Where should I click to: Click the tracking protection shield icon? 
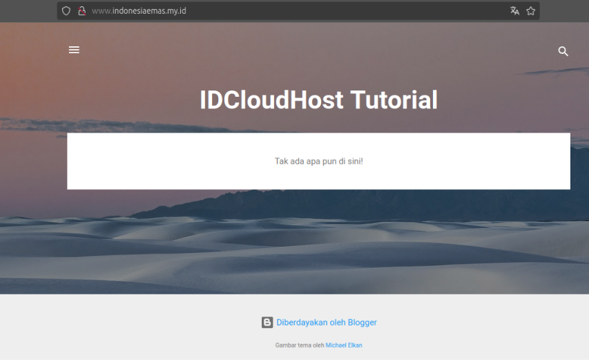(x=66, y=11)
